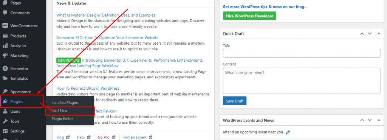Screen dimensions: 387x140
Task: Open Introducing Elementor 3.1 article link
Action: [x=130, y=63]
